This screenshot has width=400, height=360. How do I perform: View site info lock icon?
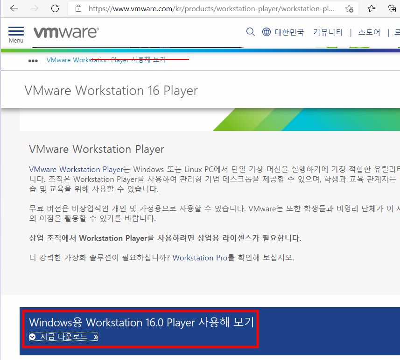78,8
